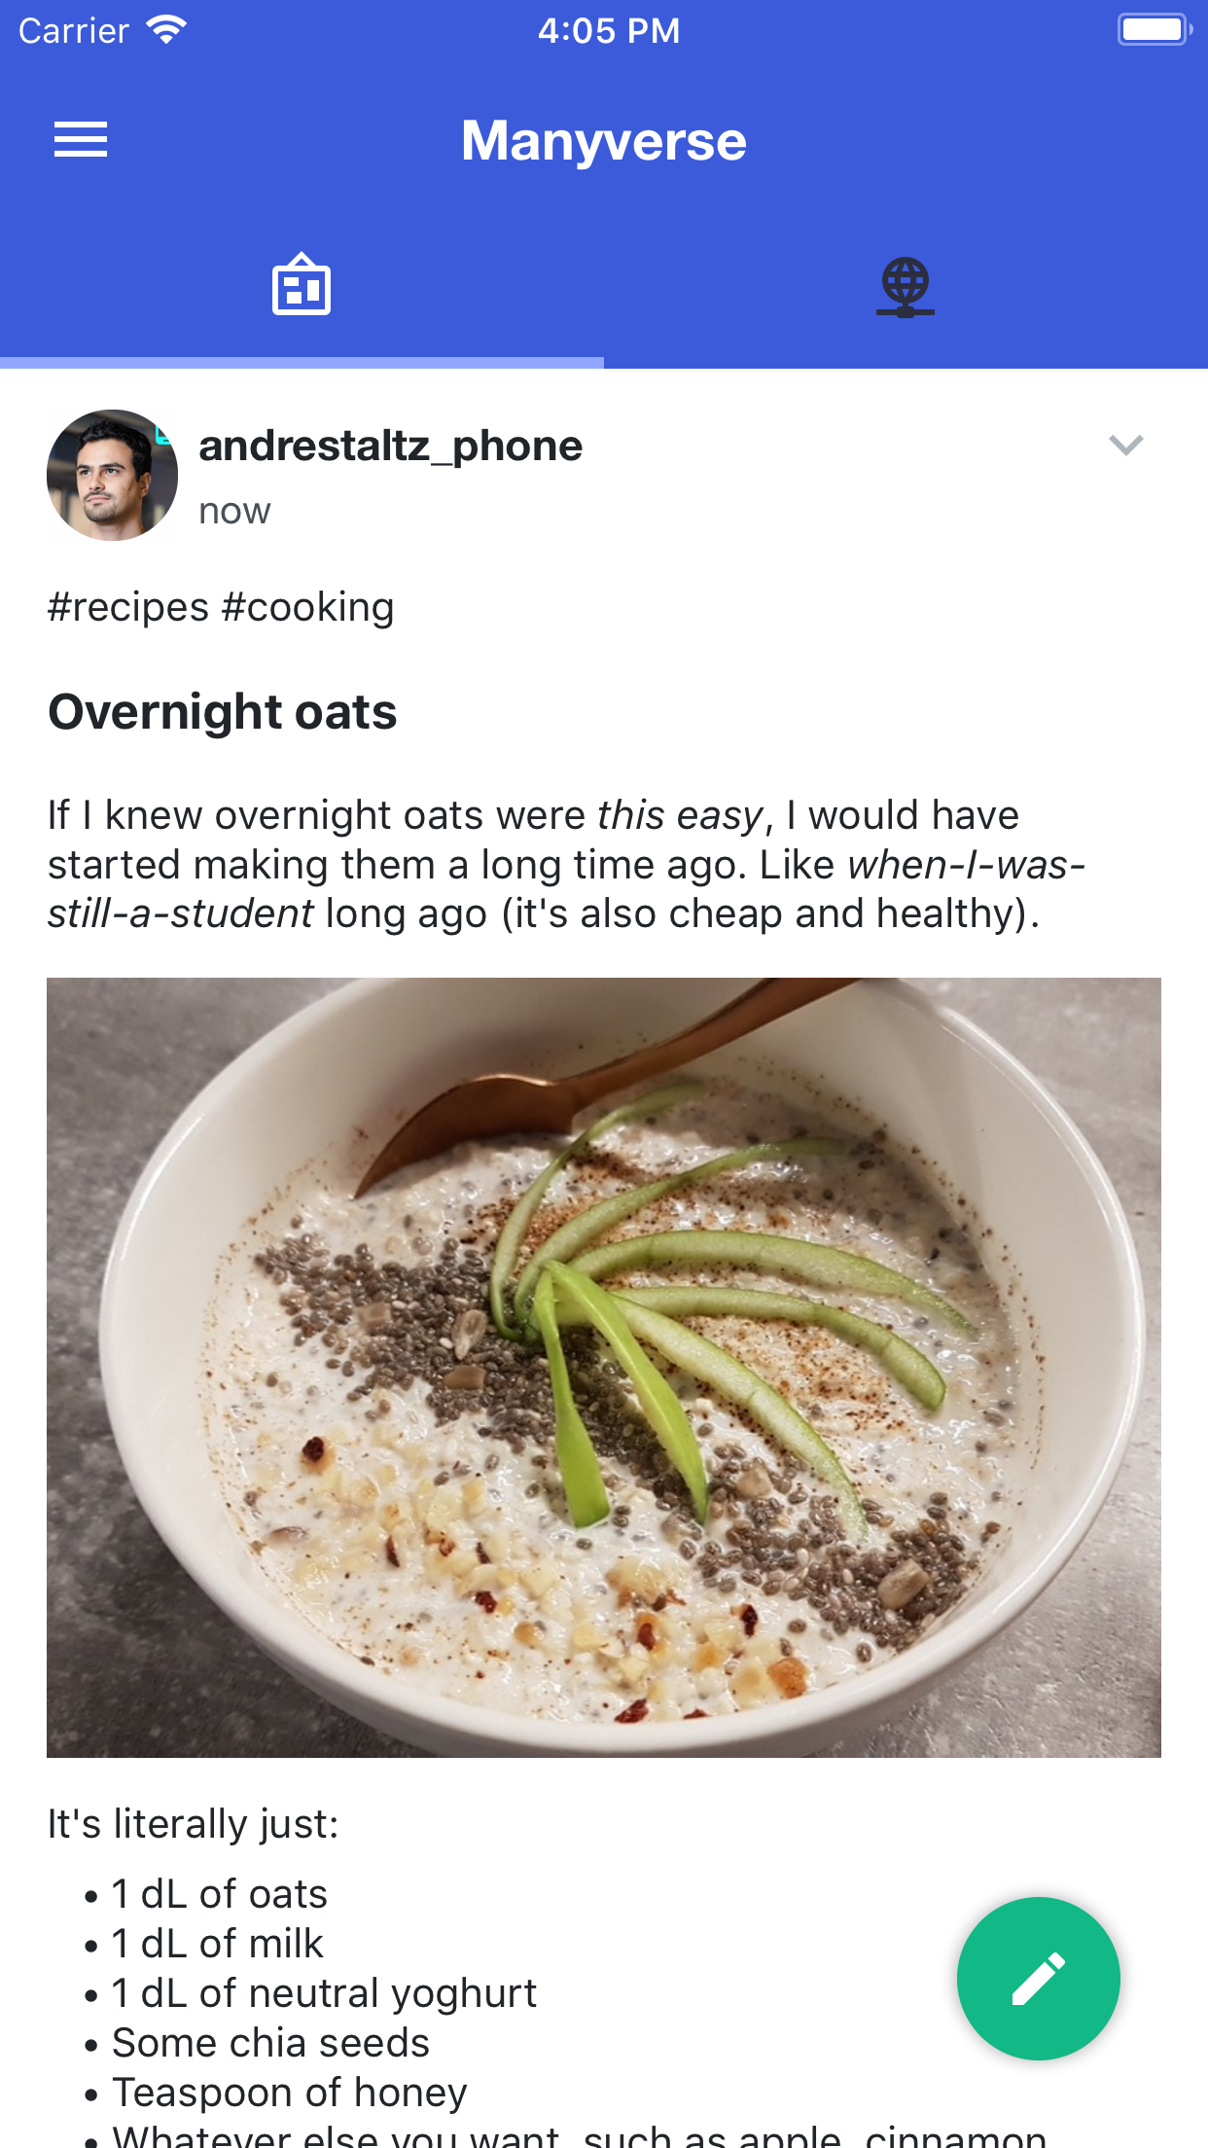This screenshot has width=1208, height=2148.
Task: Expand the post options chevron
Action: point(1125,446)
